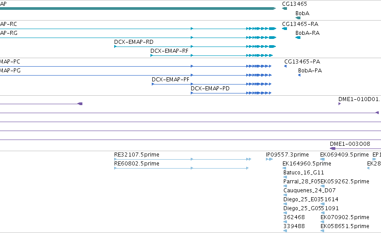Select the CG13465 gene label

(x=295, y=4)
